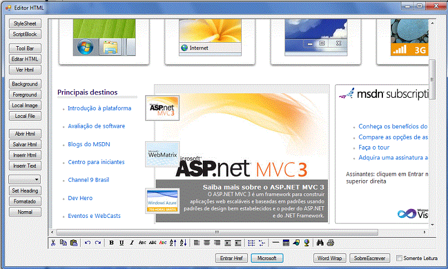This screenshot has height=269, width=448.
Task: Click the Inserir Html button
Action: pos(25,155)
